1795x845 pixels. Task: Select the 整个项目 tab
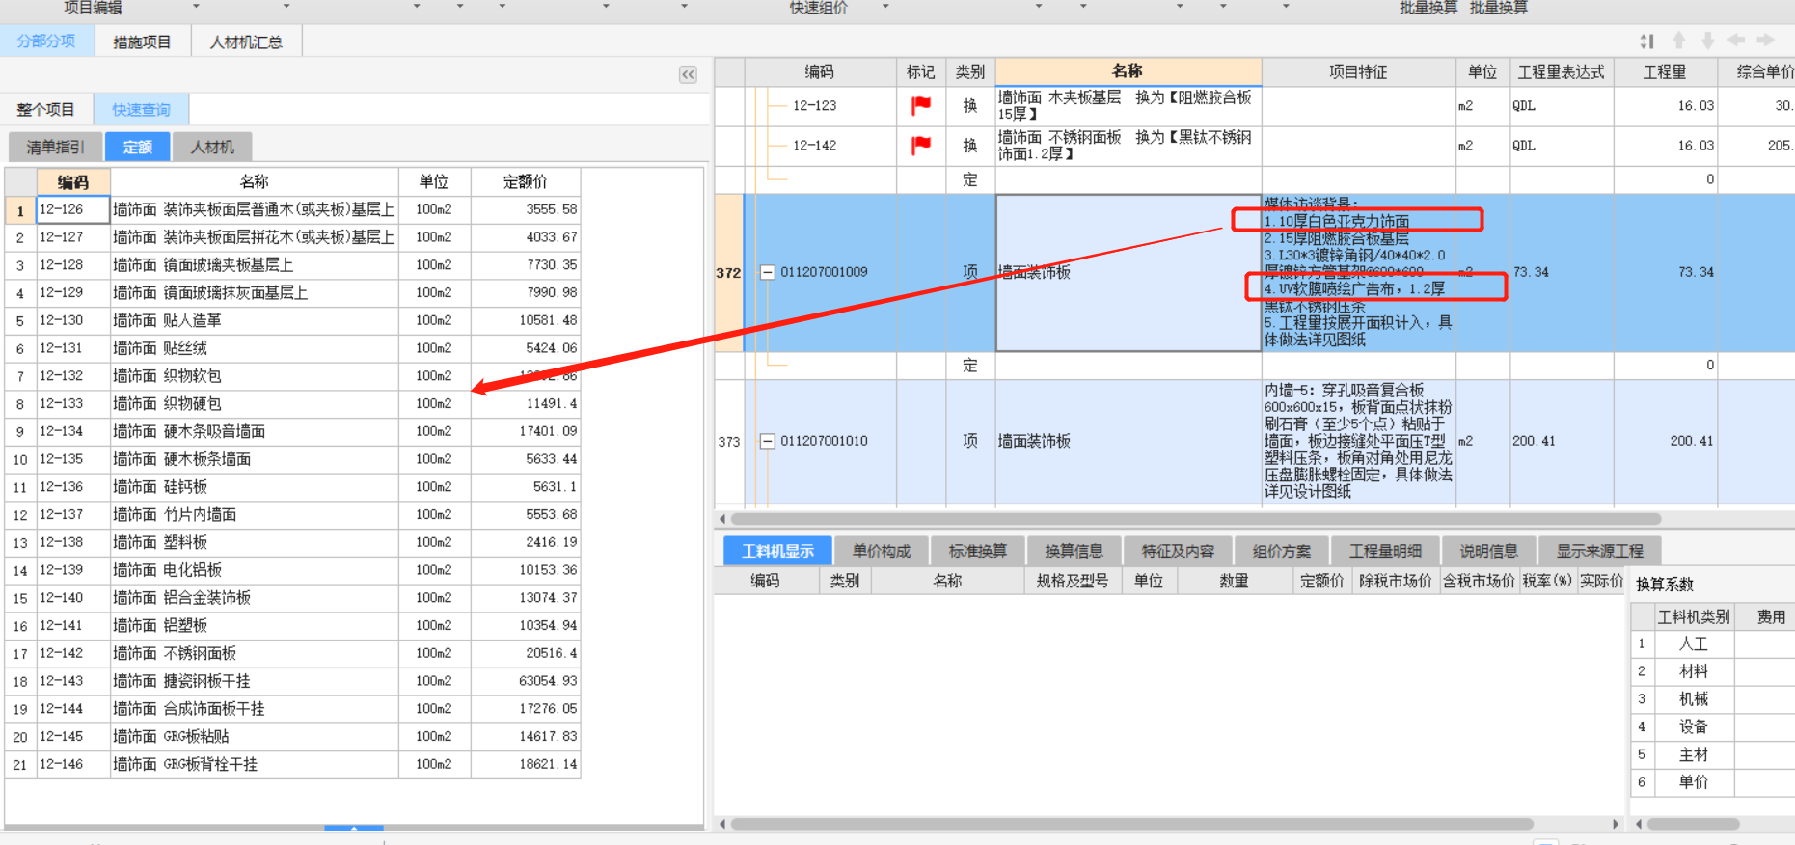click(45, 109)
